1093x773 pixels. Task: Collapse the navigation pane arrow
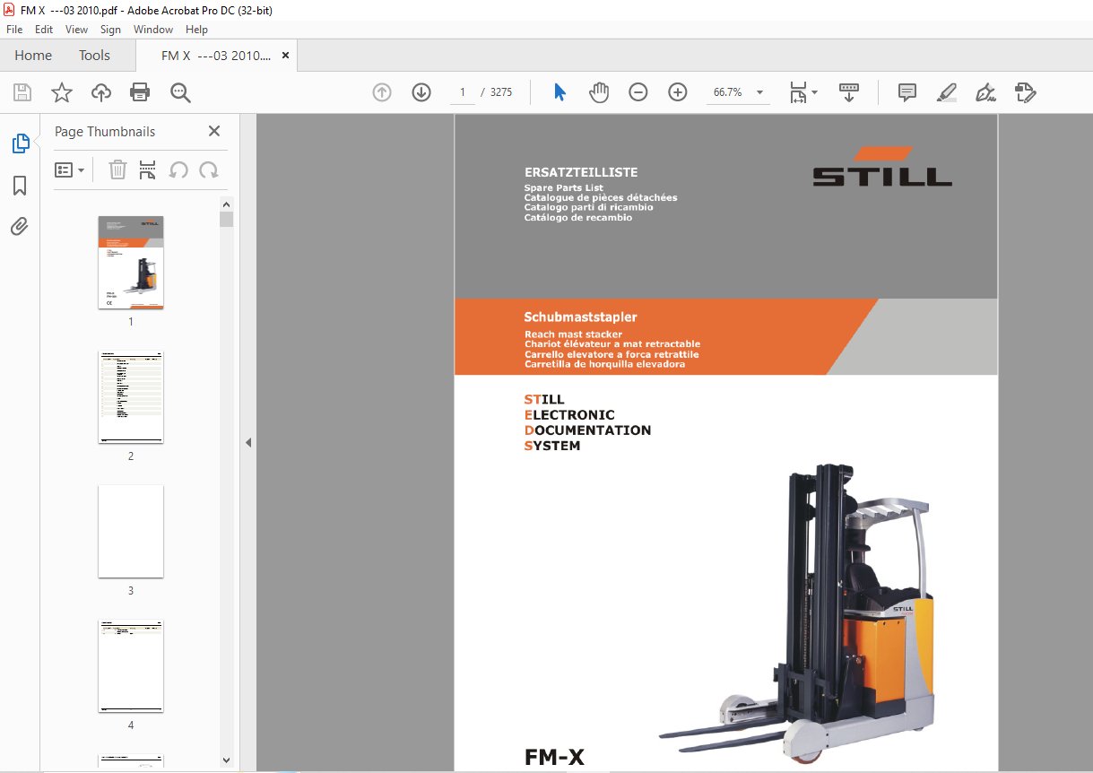(x=248, y=443)
